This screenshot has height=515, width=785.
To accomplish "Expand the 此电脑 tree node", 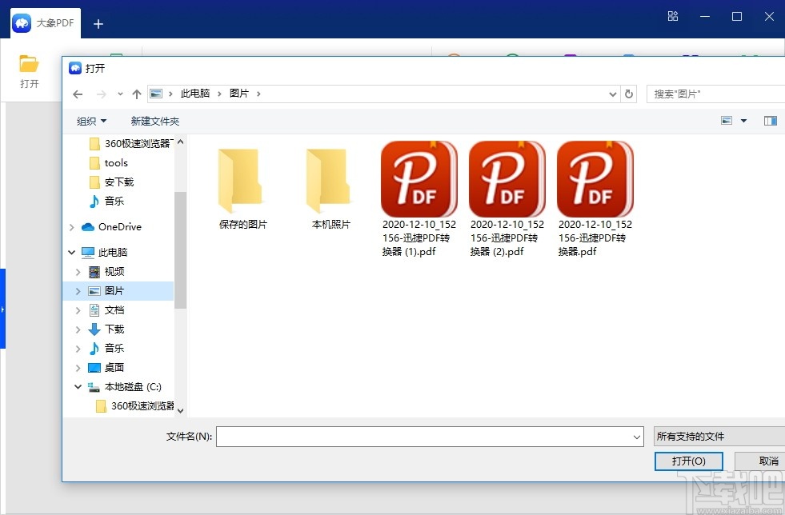I will coord(78,252).
